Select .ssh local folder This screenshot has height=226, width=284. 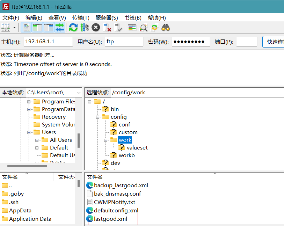(14, 202)
